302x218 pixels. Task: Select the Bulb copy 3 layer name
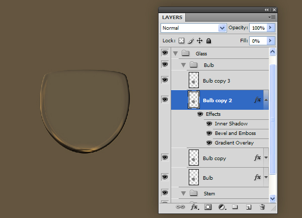[x=216, y=81]
